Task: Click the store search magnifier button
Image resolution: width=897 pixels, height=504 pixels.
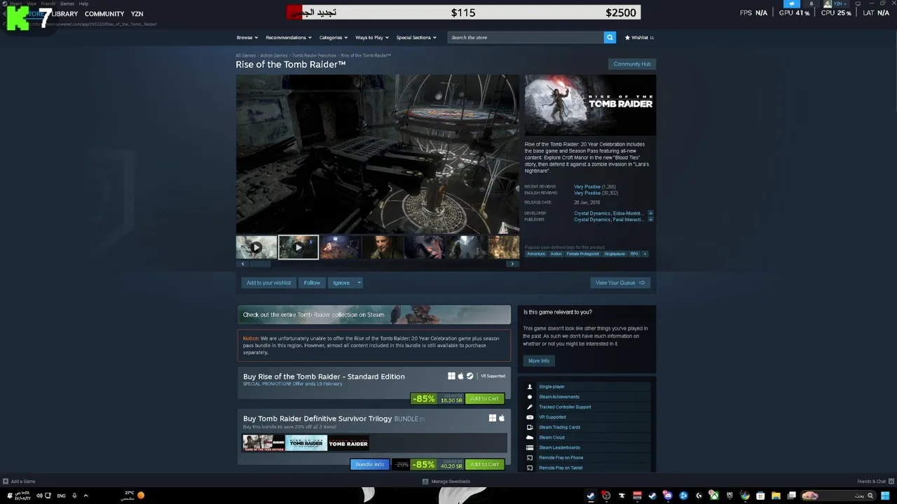Action: point(610,37)
